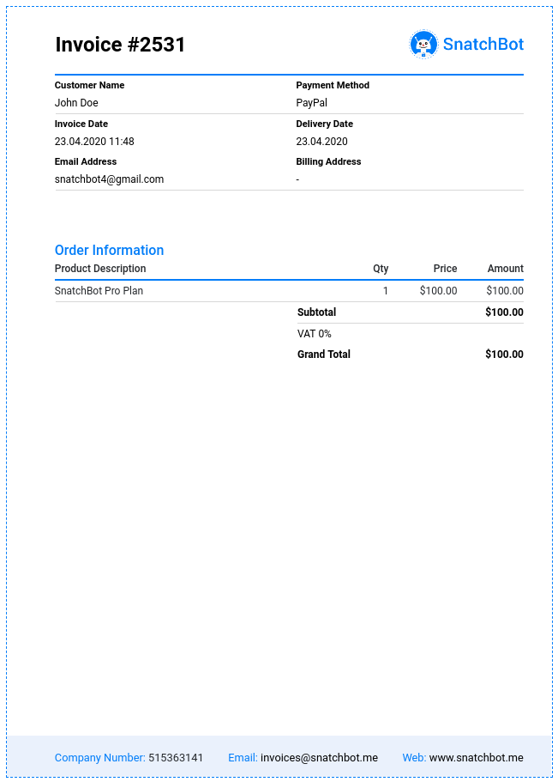
Task: Click the quantity value 1 in product row
Action: [385, 291]
